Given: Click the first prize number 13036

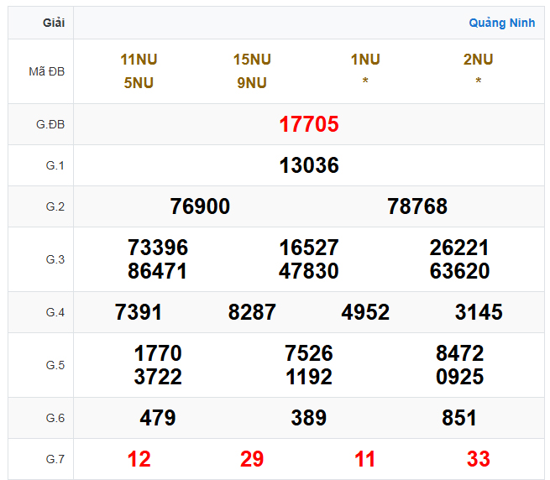Looking at the screenshot, I should 308,166.
